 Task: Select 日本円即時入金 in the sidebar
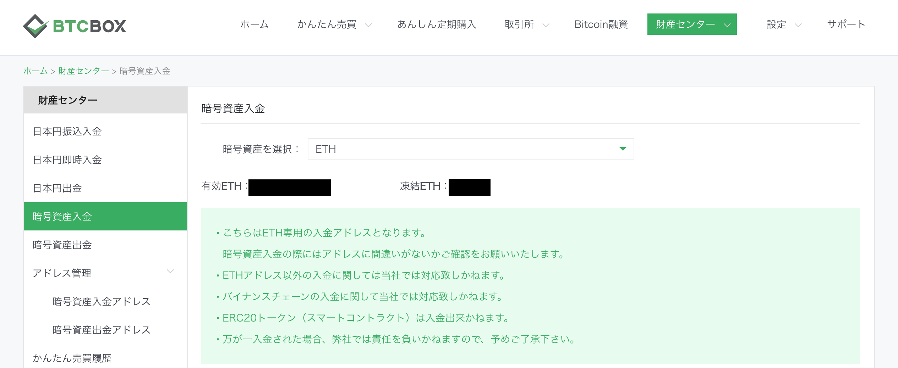[105, 160]
